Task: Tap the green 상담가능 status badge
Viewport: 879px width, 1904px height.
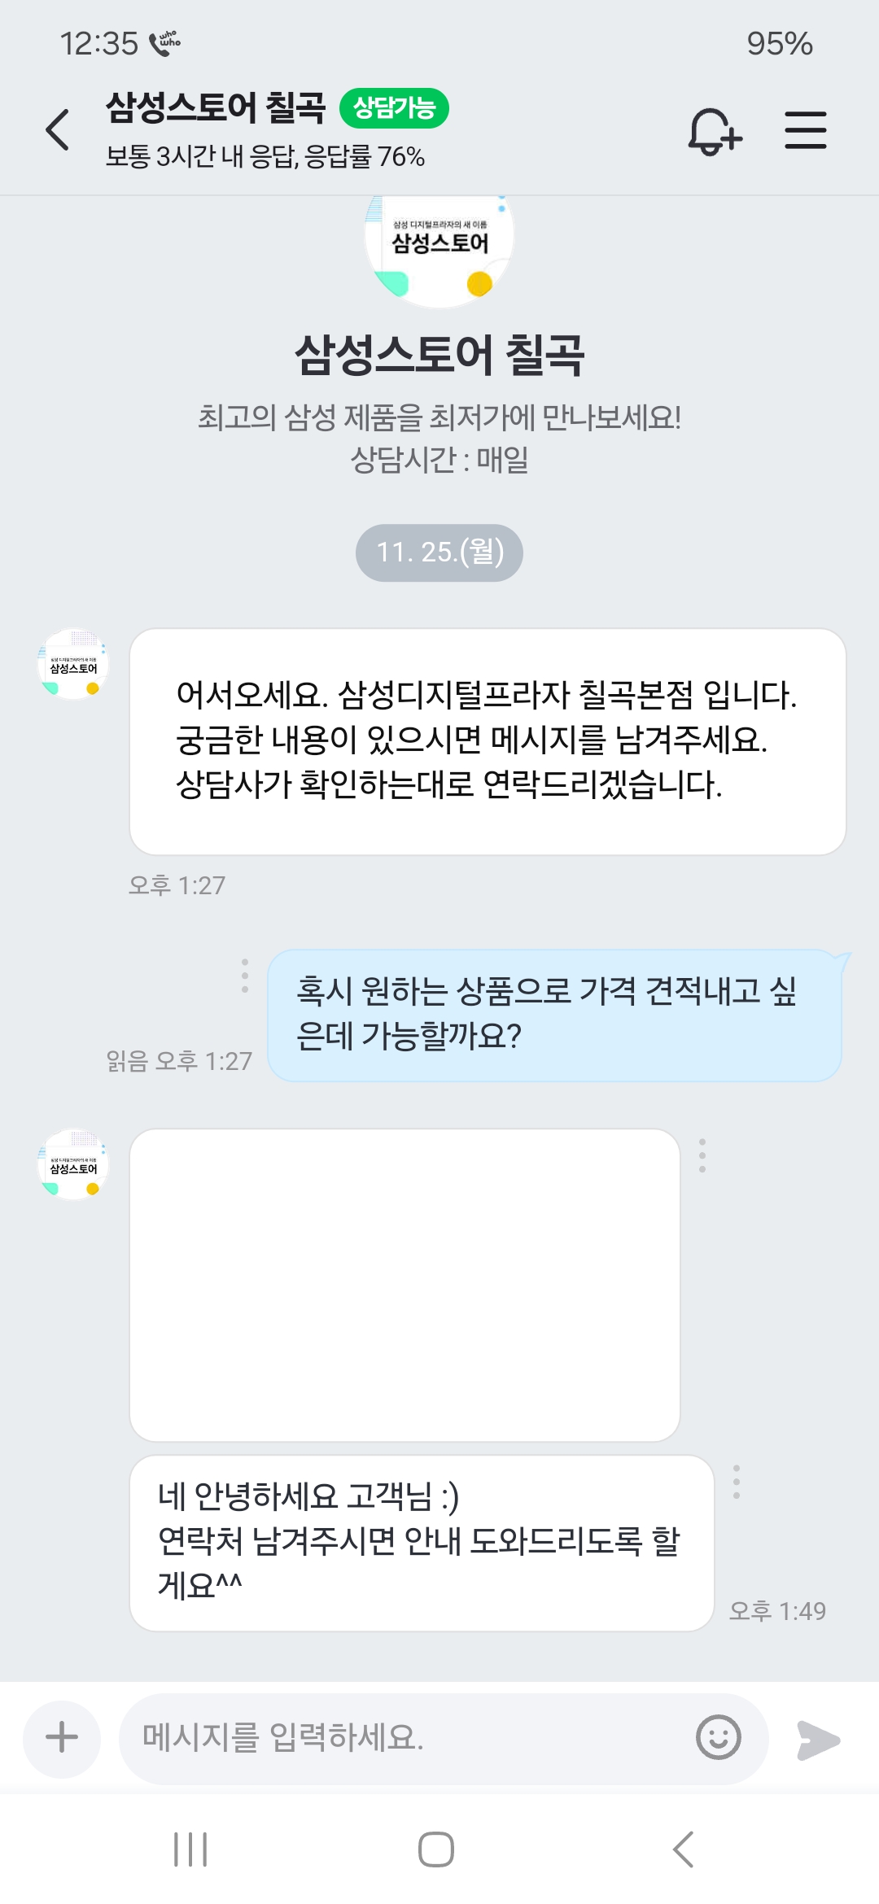Action: [394, 108]
